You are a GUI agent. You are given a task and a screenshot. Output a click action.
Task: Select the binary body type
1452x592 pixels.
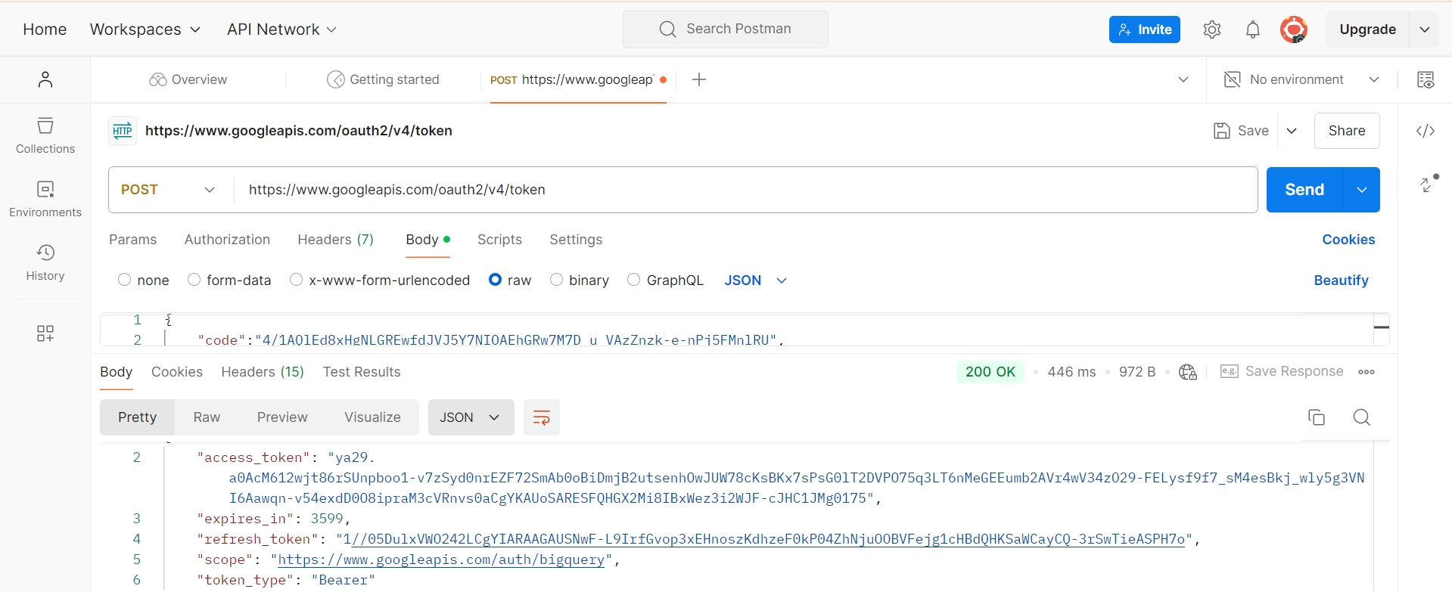point(557,280)
